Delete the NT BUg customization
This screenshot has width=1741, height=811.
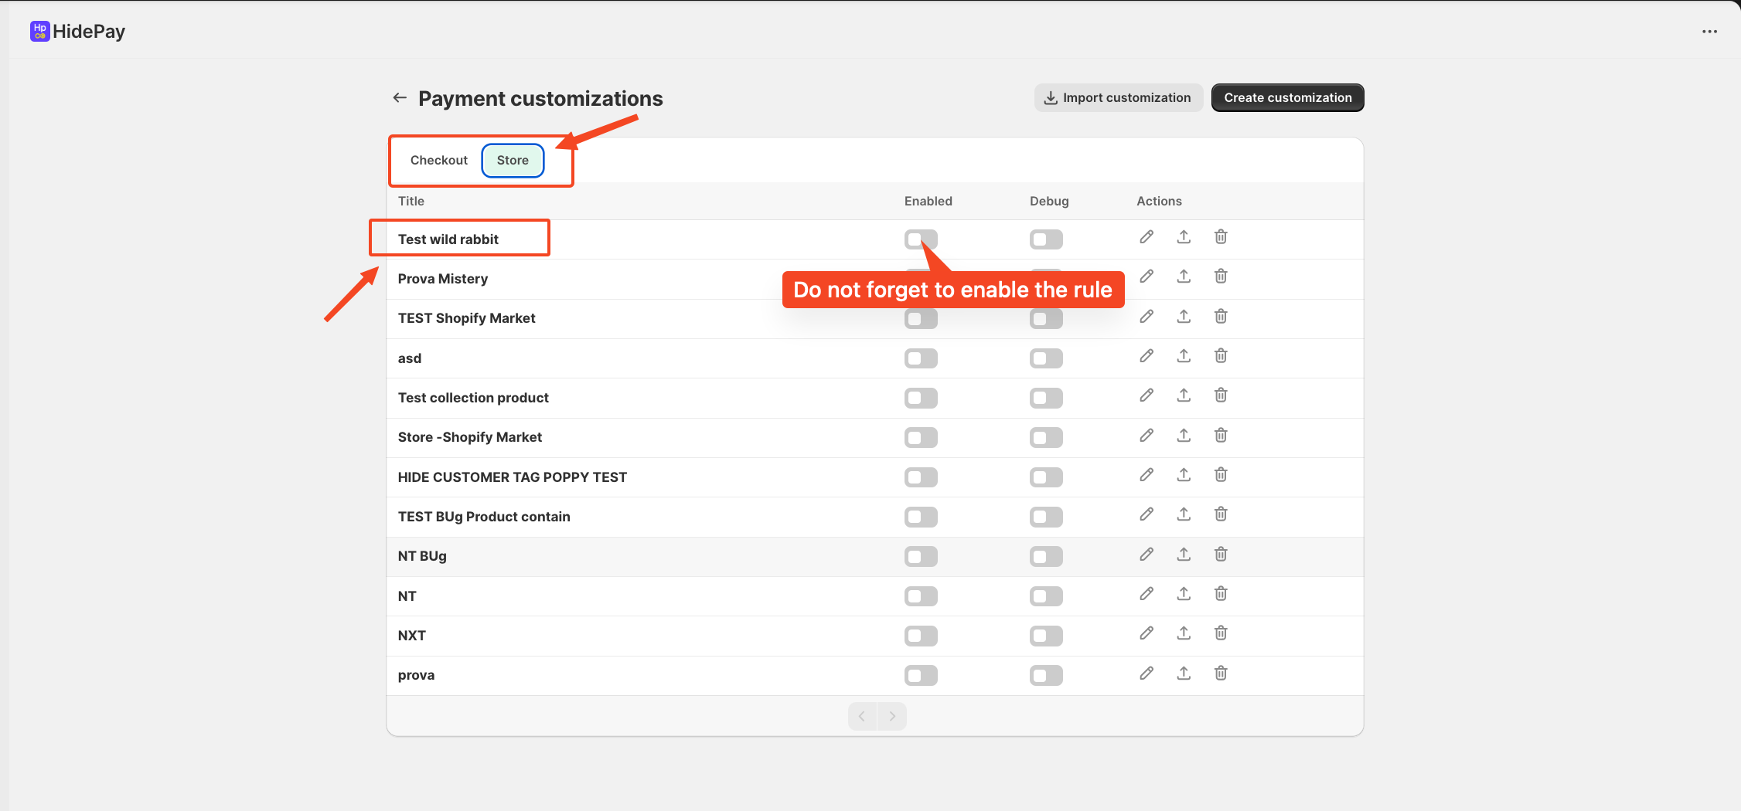(x=1221, y=555)
